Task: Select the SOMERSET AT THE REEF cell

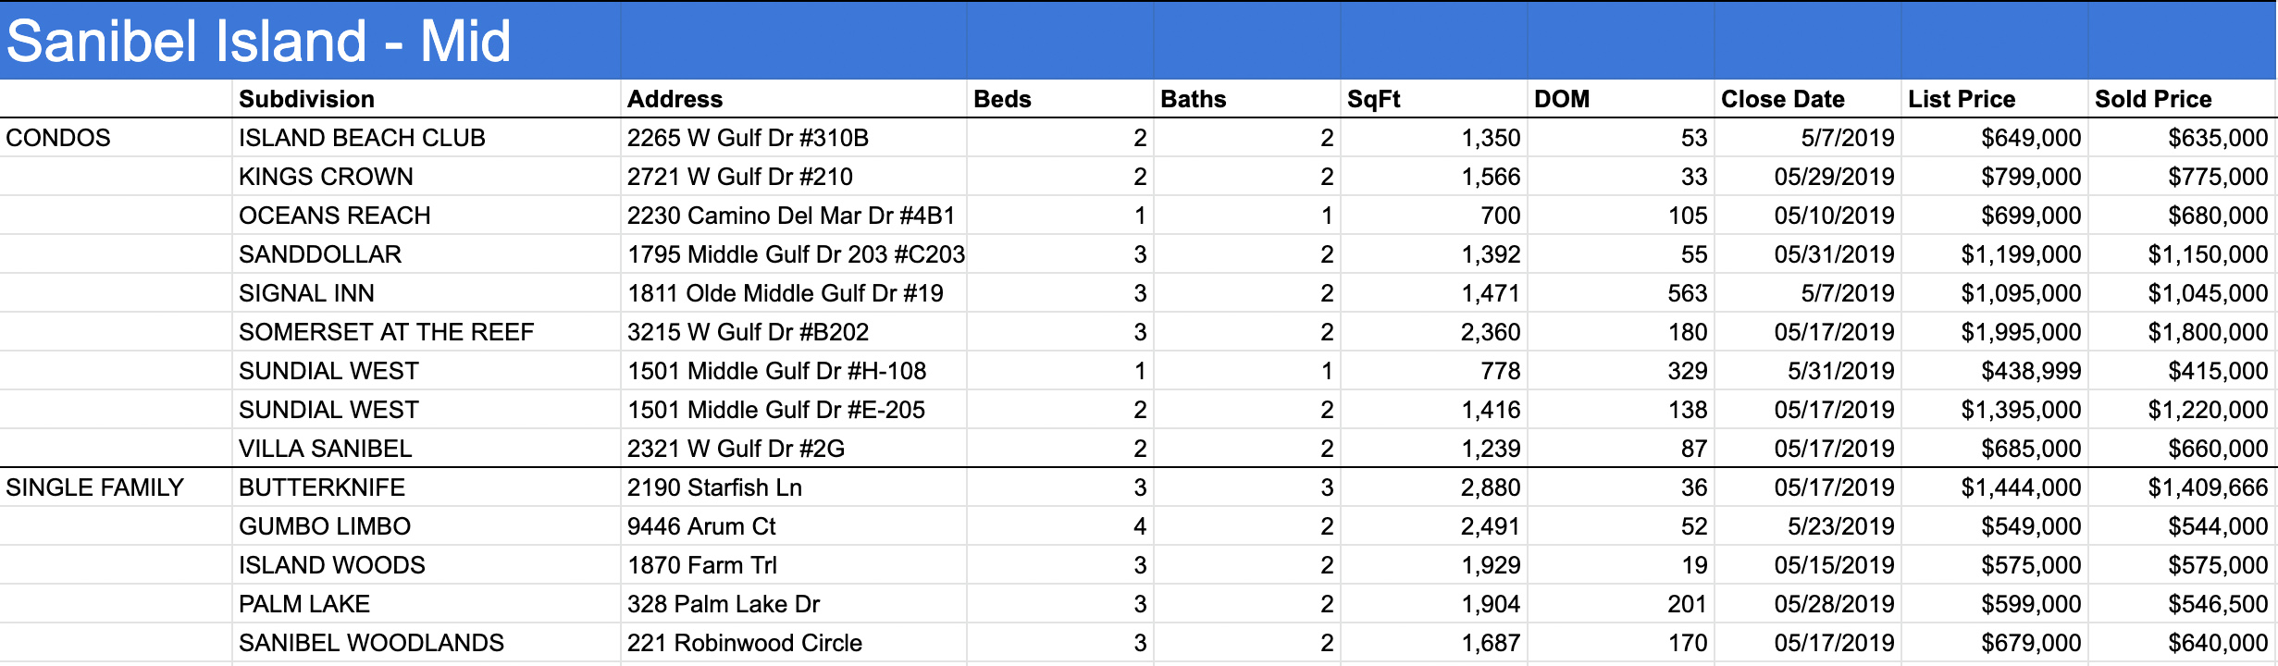Action: coord(426,332)
